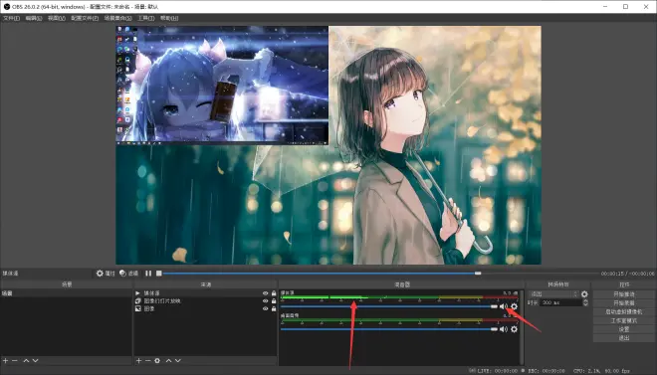Screen dimensions: 657x375
Task: Move selected scene down
Action: coord(35,360)
